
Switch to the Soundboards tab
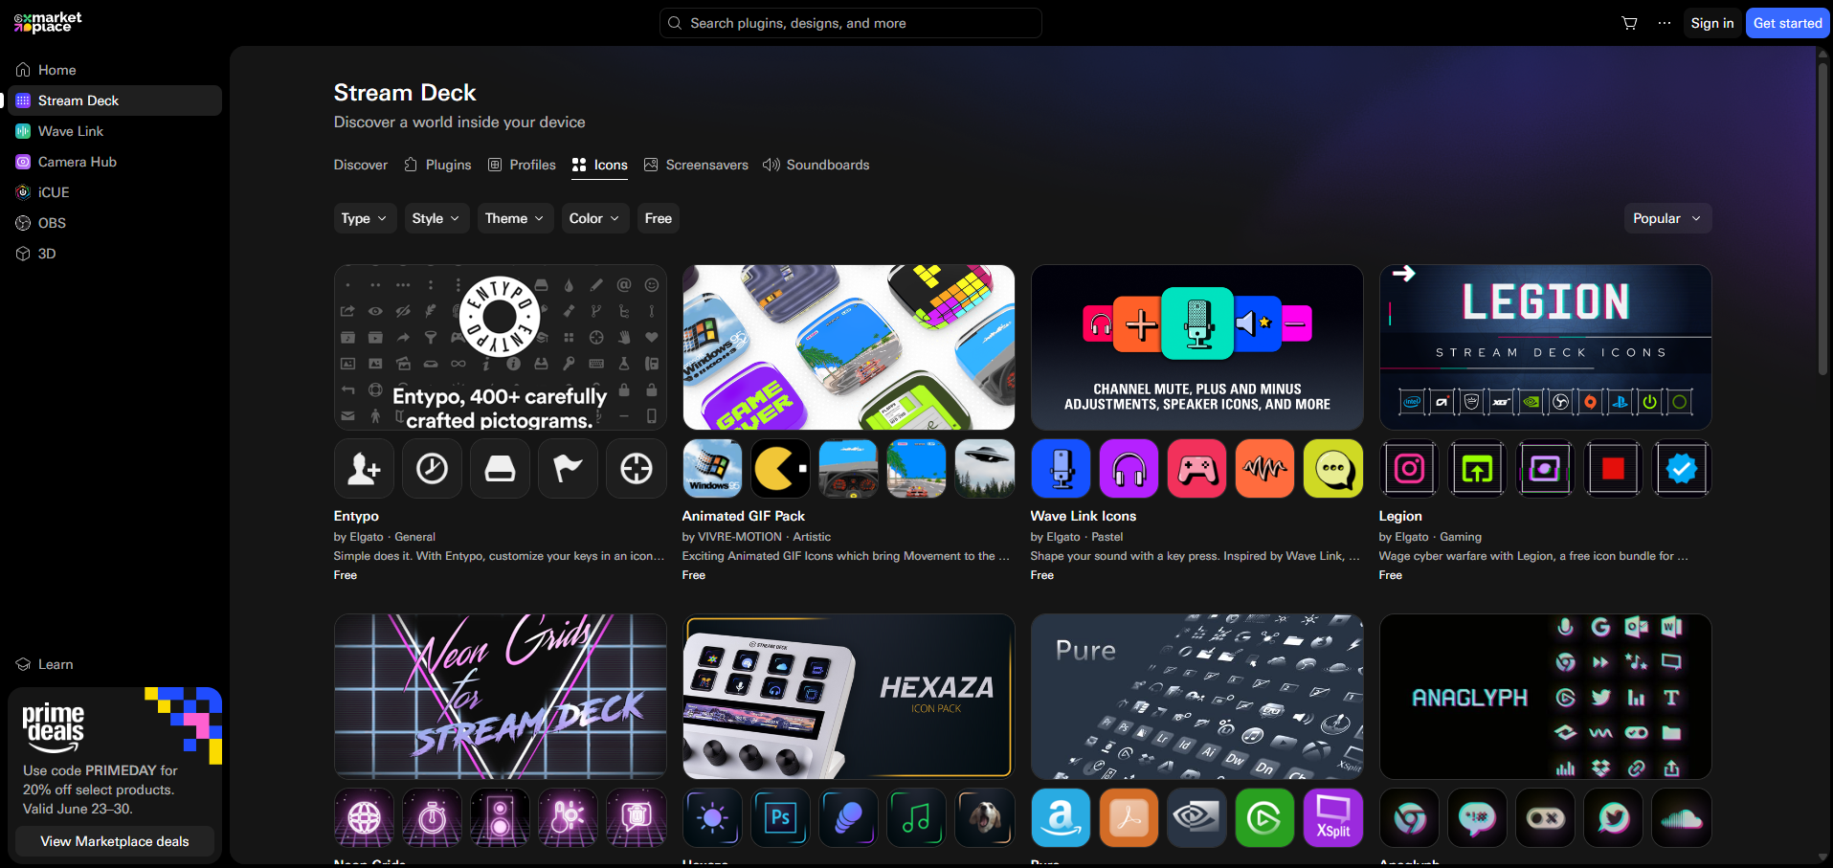pyautogui.click(x=816, y=165)
